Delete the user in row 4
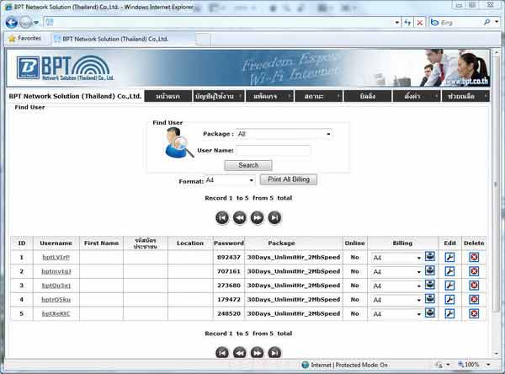Screen dimensions: 505x374 click(x=474, y=300)
